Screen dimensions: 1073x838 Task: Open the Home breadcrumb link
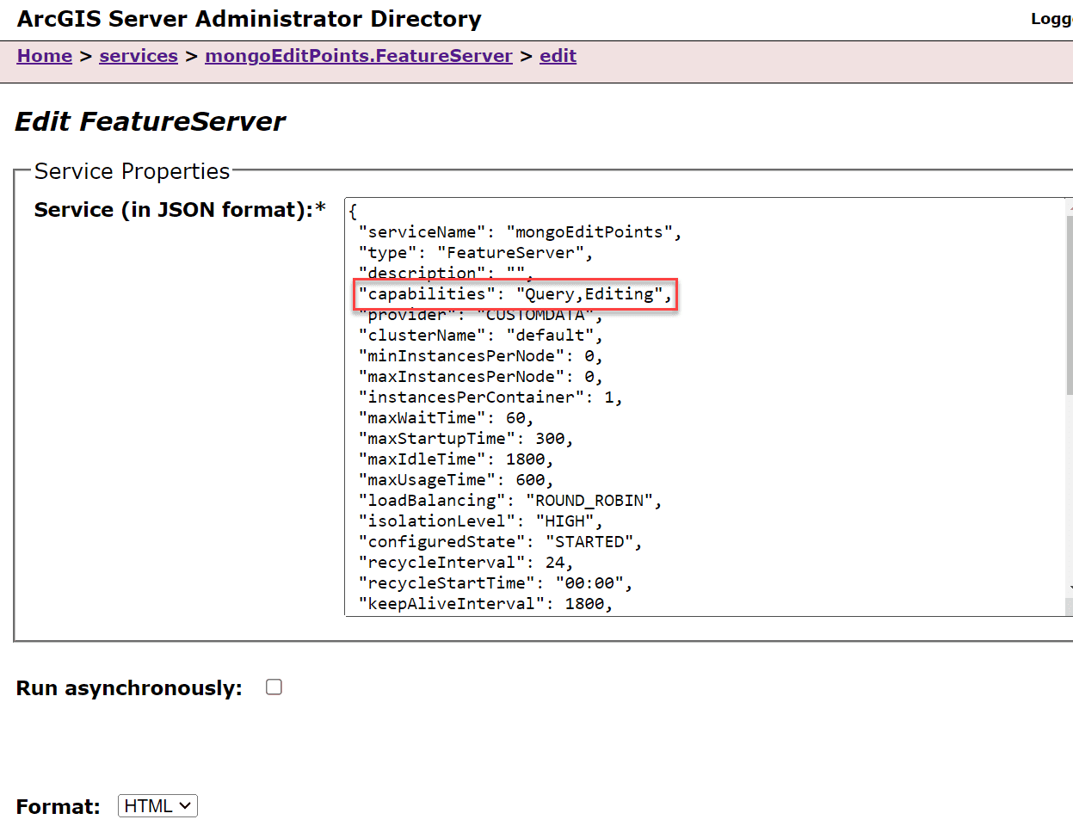pos(44,55)
